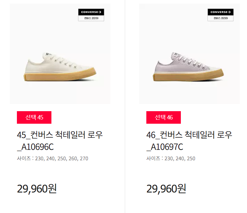247x213 pixels.
Task: Click size list 230 through 270
Action: click(61, 158)
